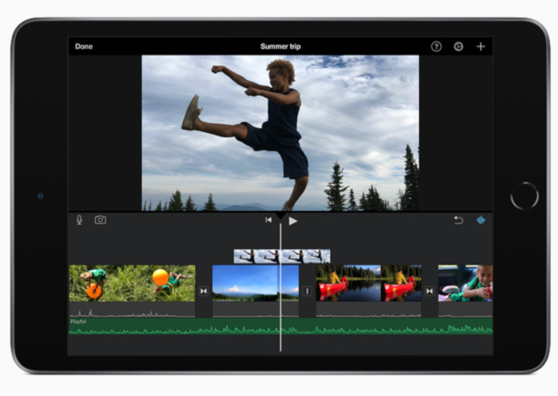Undo the last edit

tap(458, 220)
